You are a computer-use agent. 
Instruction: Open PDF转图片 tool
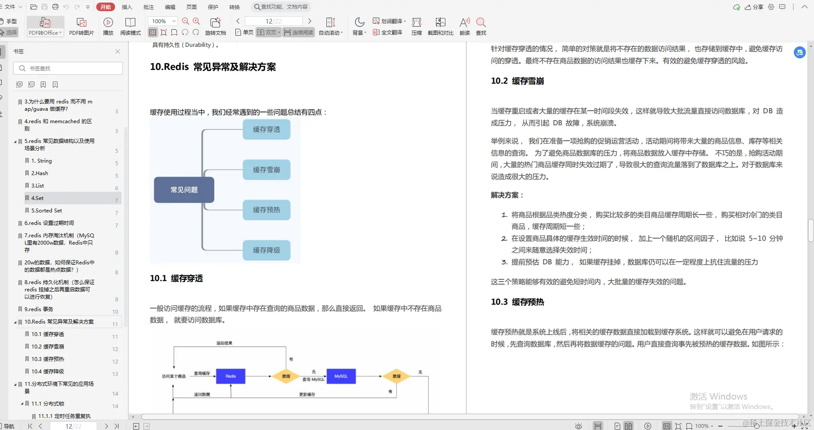(81, 26)
